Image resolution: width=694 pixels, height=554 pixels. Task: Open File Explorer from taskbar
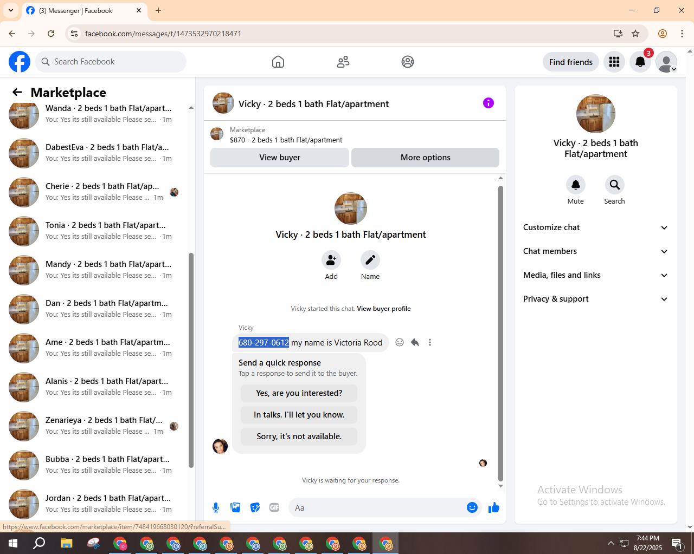[66, 543]
